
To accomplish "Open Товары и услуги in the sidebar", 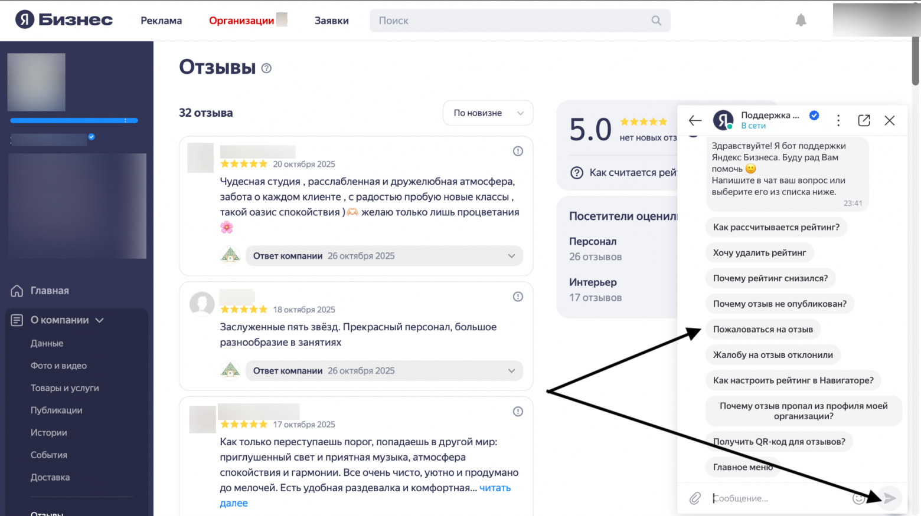I will click(65, 388).
